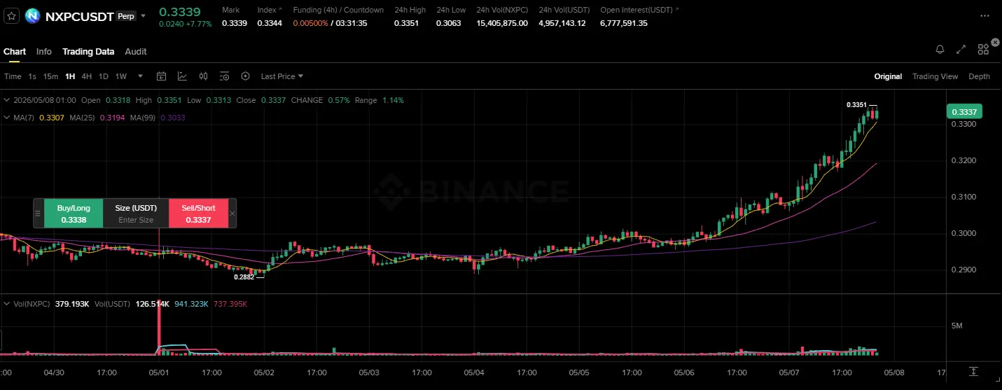The image size is (1002, 390).
Task: Click the MA(99) value 0.3033
Action: coord(173,118)
